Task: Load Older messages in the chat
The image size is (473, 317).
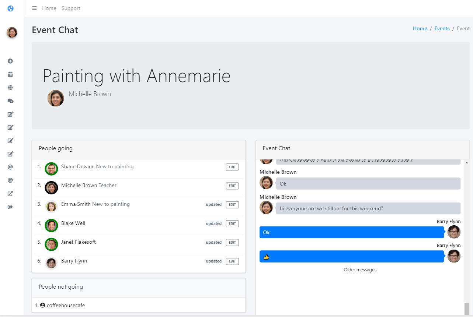Action: coord(360,270)
